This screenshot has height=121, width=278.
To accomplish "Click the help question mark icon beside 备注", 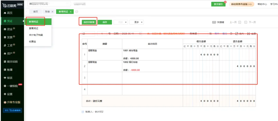I will click(231, 33).
